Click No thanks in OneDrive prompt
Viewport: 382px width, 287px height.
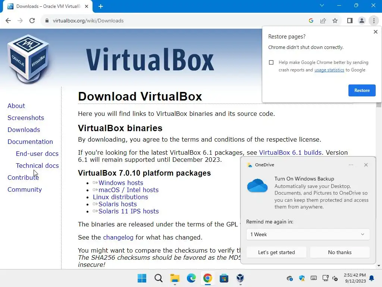coord(339,252)
